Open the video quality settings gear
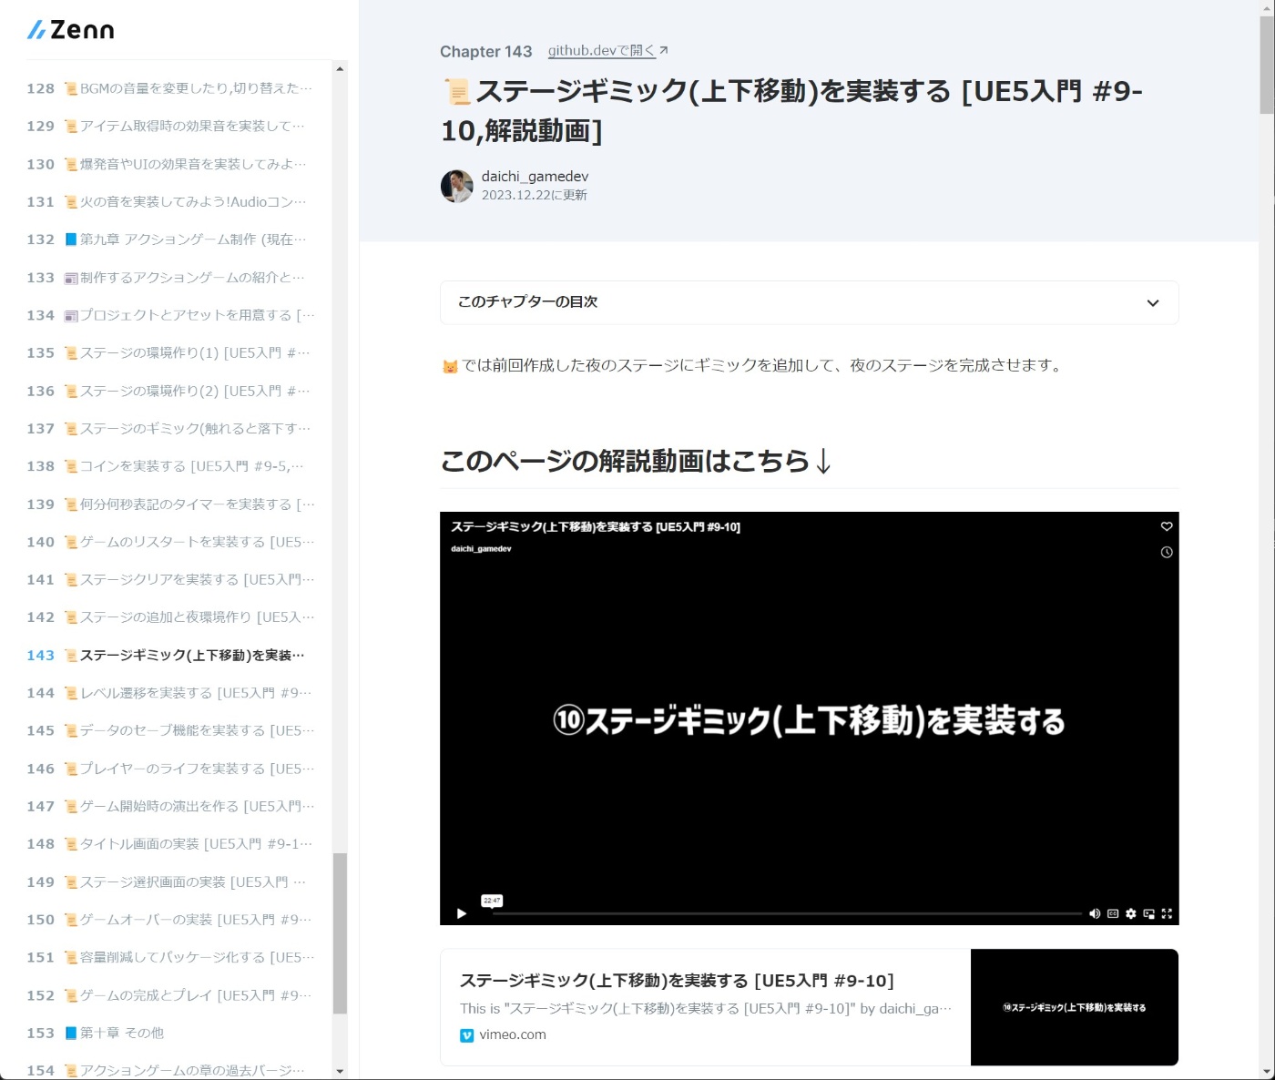 (x=1130, y=913)
